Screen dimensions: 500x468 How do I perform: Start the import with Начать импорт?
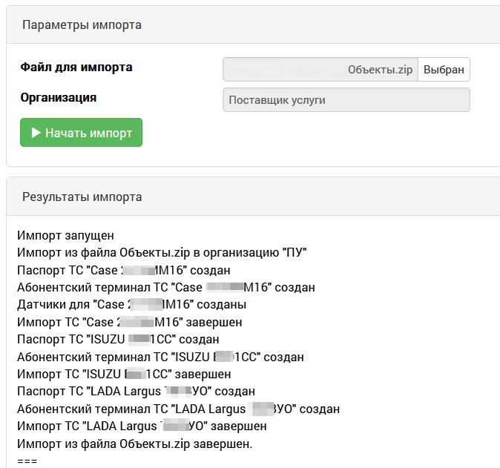tap(82, 133)
